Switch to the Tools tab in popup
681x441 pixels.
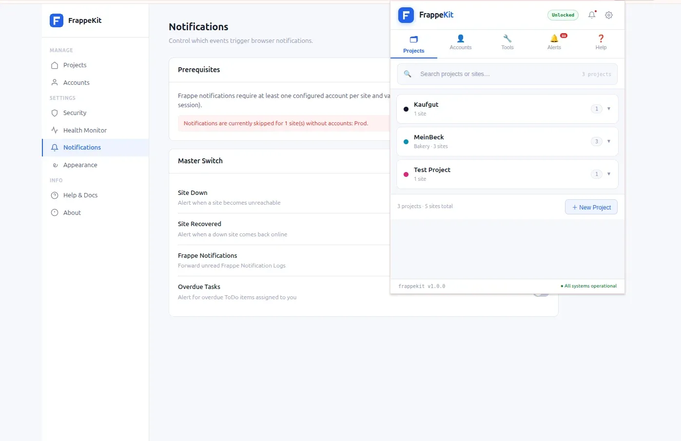[x=507, y=43]
